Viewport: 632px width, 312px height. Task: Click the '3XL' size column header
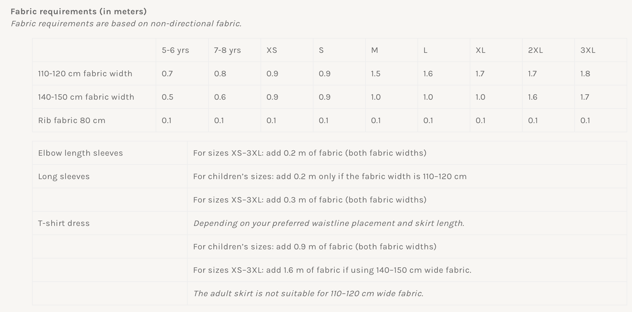[x=588, y=50]
